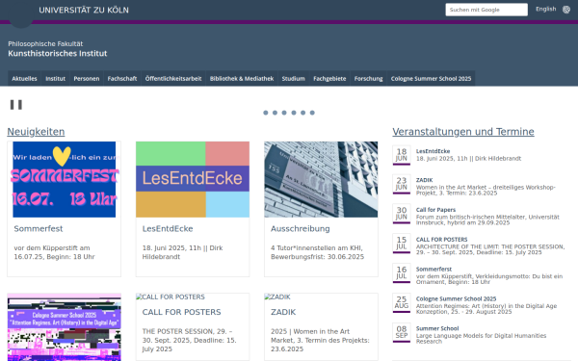Image resolution: width=578 pixels, height=361 pixels.
Task: Open the 23 JUN date badge
Action: (402, 184)
